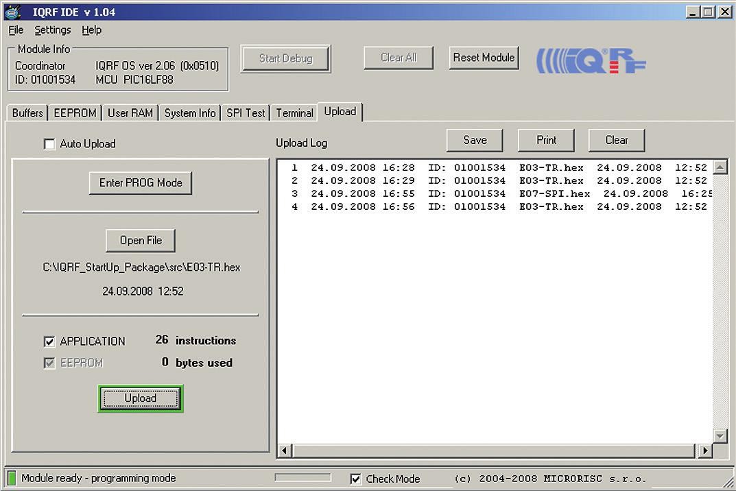This screenshot has height=491, width=736.
Task: Enable the Auto Upload checkbox
Action: coord(49,144)
